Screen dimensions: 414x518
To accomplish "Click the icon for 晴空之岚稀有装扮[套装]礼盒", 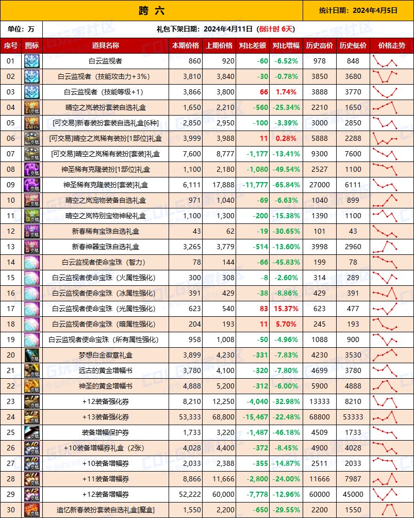I will pos(32,154).
